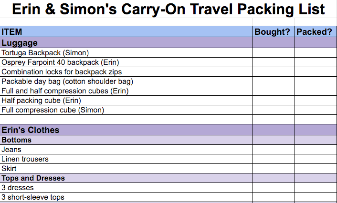
Task: Click Bought cell for Packable day bag
Action: click(x=274, y=81)
